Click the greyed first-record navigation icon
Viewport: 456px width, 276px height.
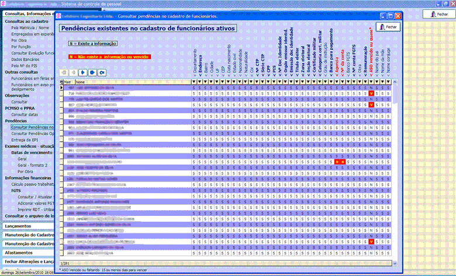coord(64,72)
